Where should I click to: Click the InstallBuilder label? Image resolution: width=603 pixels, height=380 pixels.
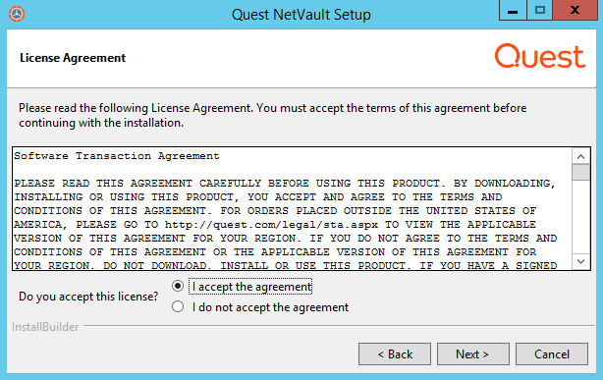point(45,327)
